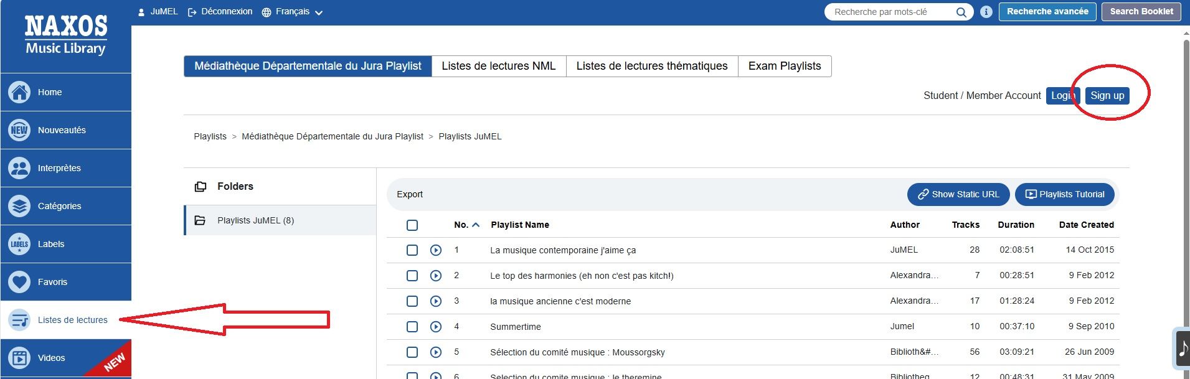The width and height of the screenshot is (1190, 379).
Task: Switch to Médiathèque Départementale du Jura Playlist tab
Action: click(x=308, y=66)
